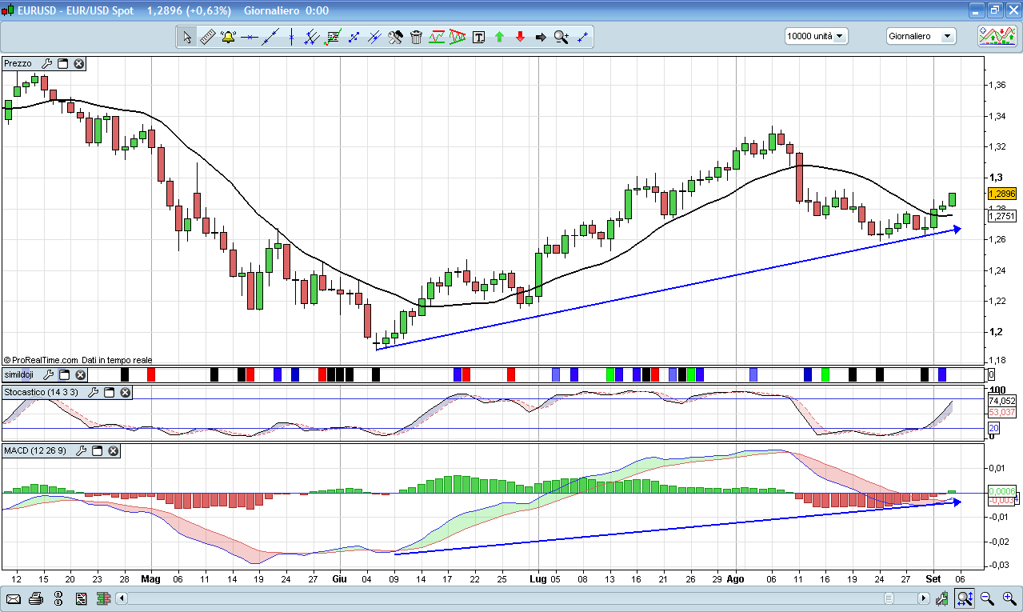Select the ruler measurement tool
Image resolution: width=1023 pixels, height=612 pixels.
pyautogui.click(x=207, y=37)
